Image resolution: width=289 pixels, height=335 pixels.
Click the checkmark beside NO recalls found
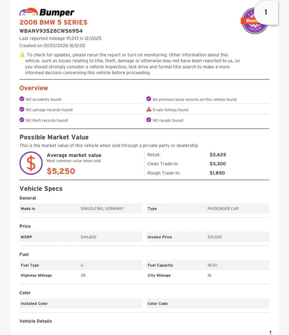[149, 120]
